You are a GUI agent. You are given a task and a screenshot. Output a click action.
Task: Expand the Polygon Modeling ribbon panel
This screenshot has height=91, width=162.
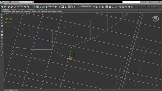[6, 11]
